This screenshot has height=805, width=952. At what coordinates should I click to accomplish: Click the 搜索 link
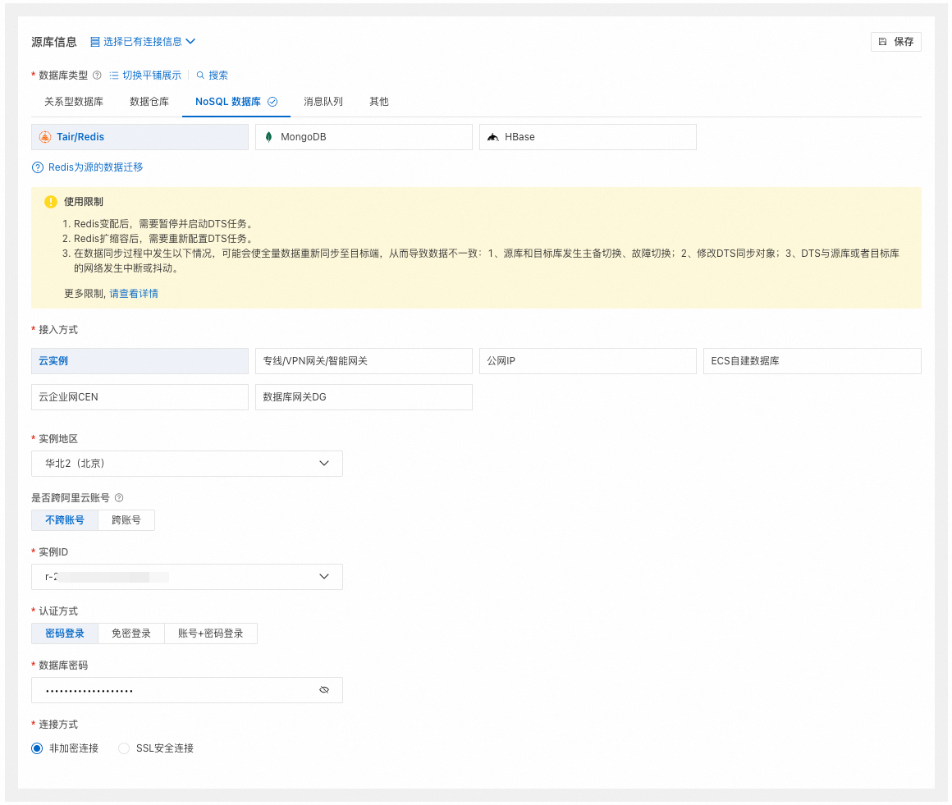pos(212,75)
